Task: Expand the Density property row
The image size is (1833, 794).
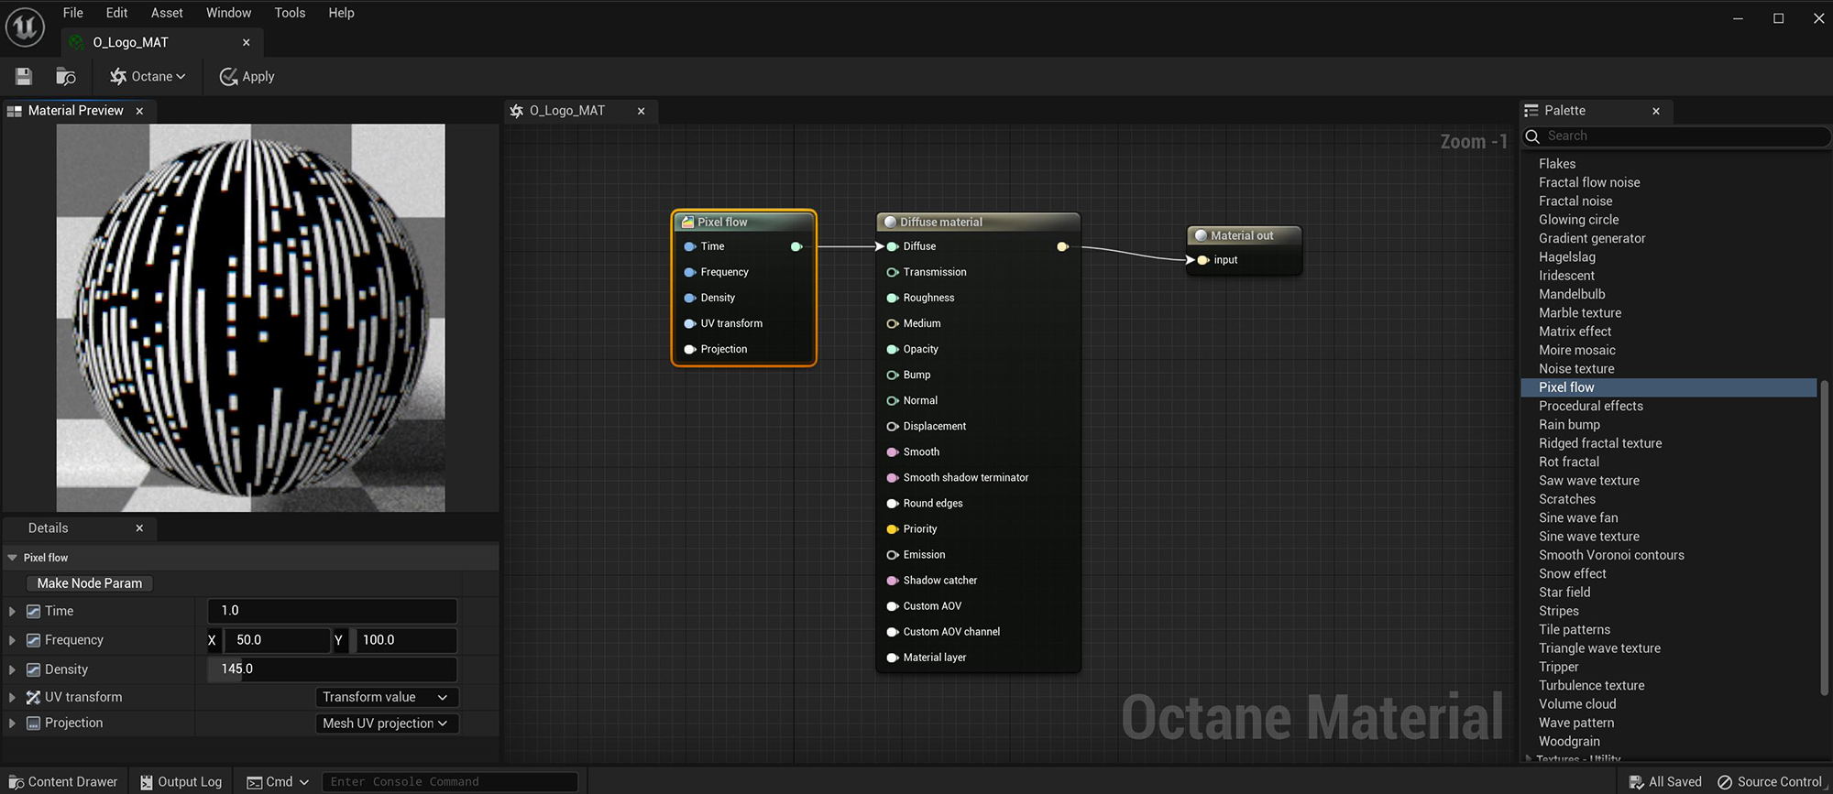Action: pos(12,669)
